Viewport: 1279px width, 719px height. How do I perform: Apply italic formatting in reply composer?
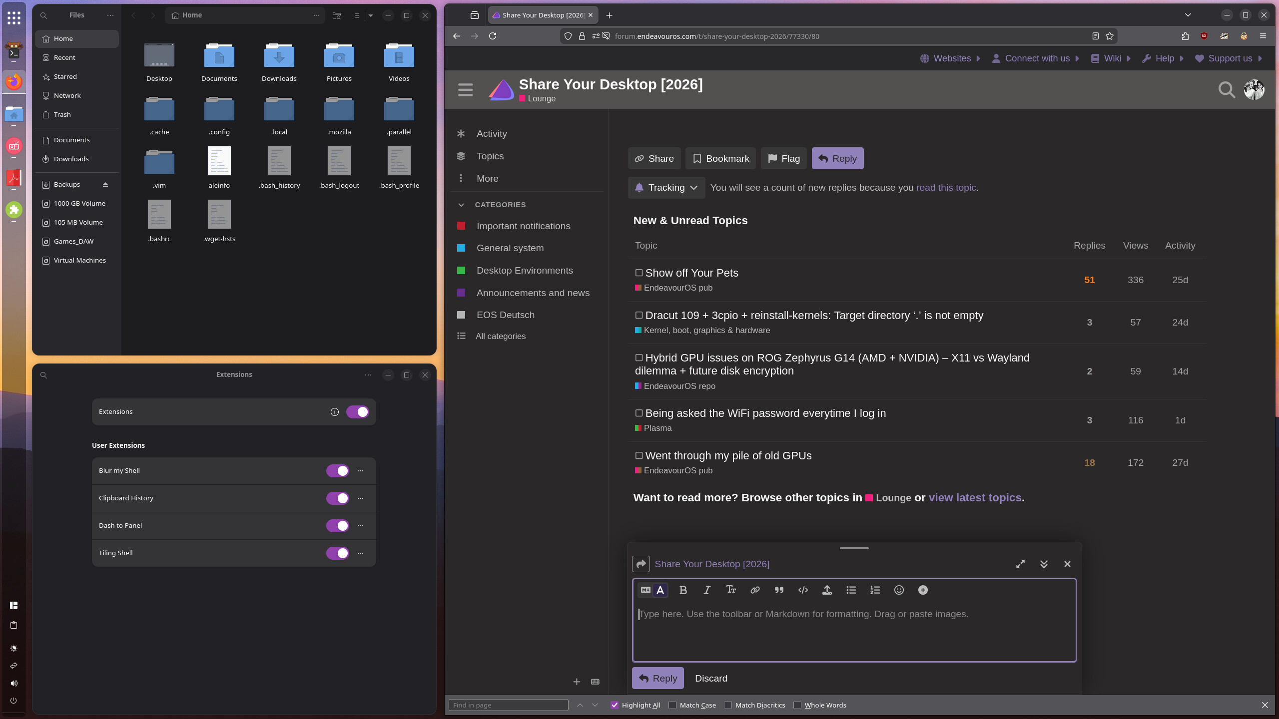pos(707,590)
